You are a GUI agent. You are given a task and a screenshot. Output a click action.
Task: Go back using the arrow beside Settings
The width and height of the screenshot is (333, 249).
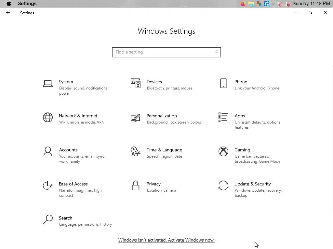(x=8, y=13)
